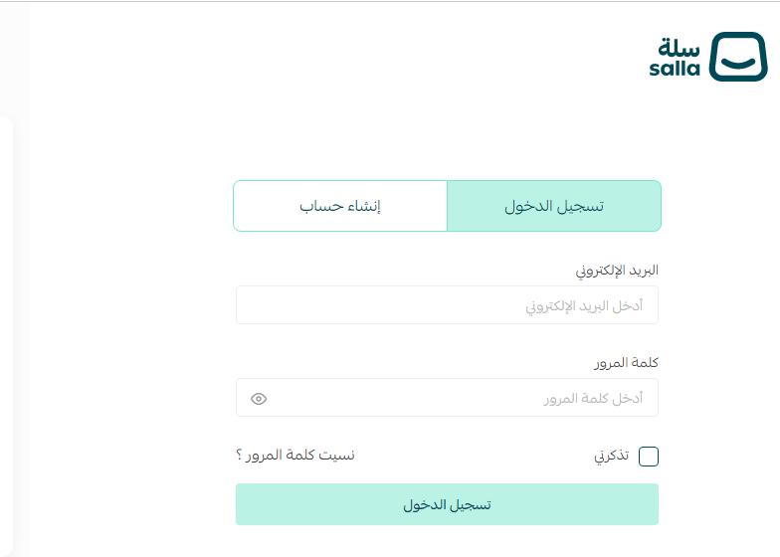Viewport: 780px width, 557px height.
Task: Click the البريد الإلكتروني field label
Action: [x=617, y=271]
